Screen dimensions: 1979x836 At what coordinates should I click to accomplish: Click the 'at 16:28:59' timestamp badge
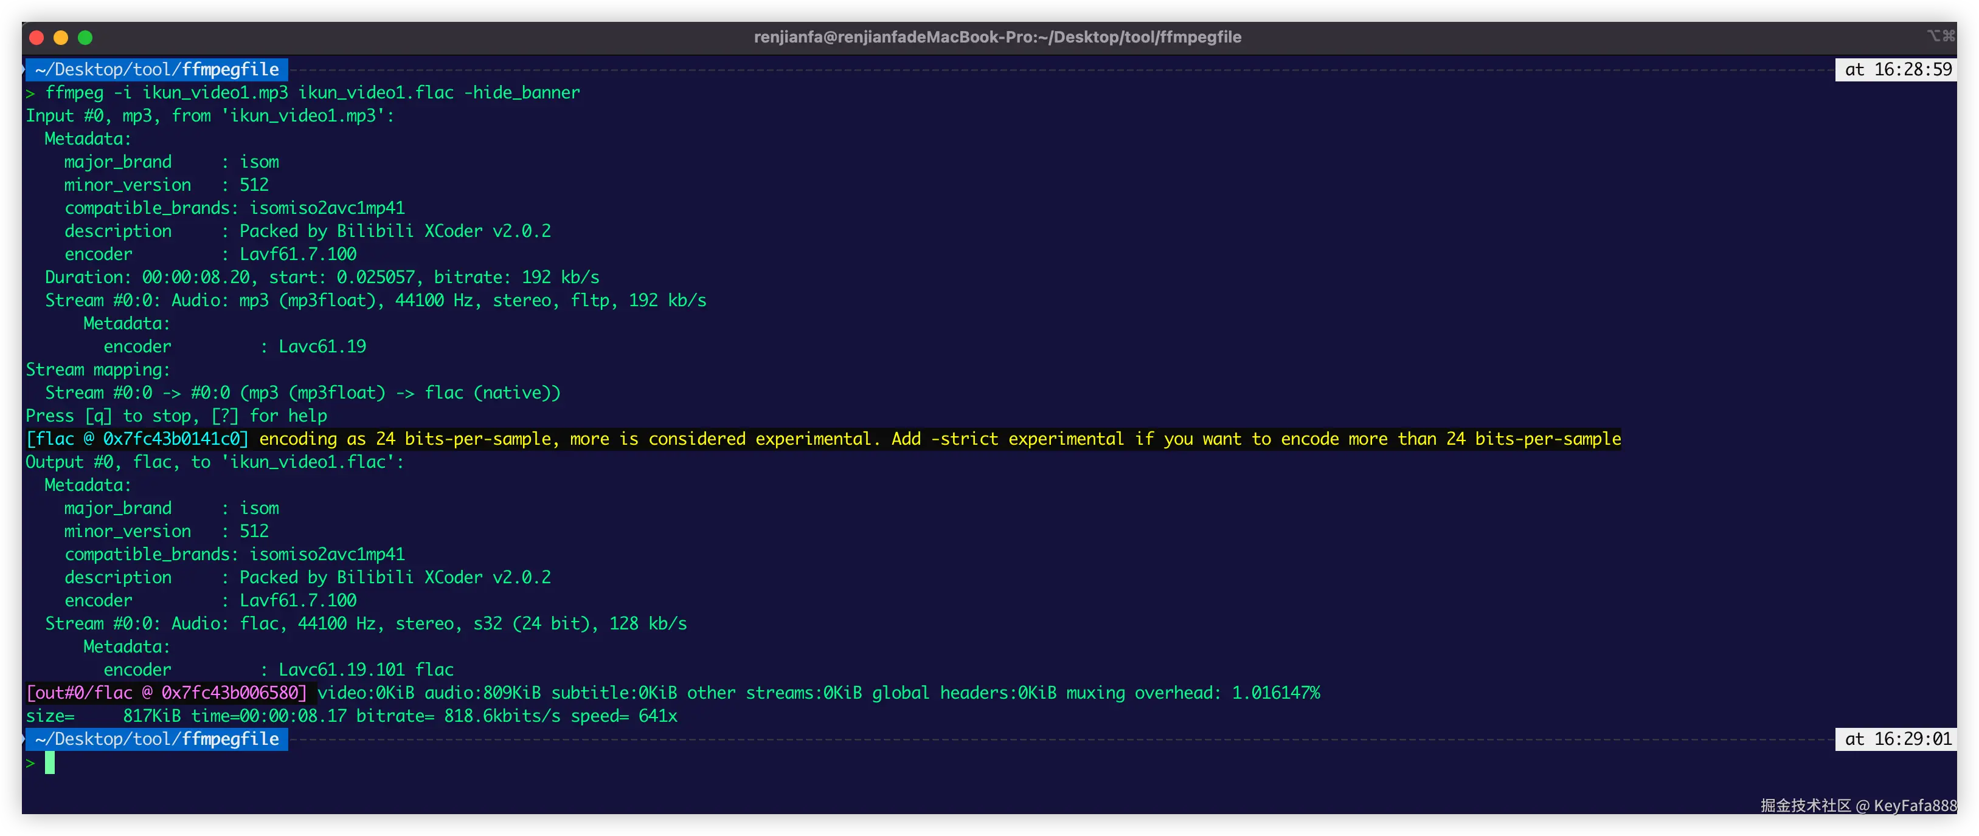coord(1896,69)
